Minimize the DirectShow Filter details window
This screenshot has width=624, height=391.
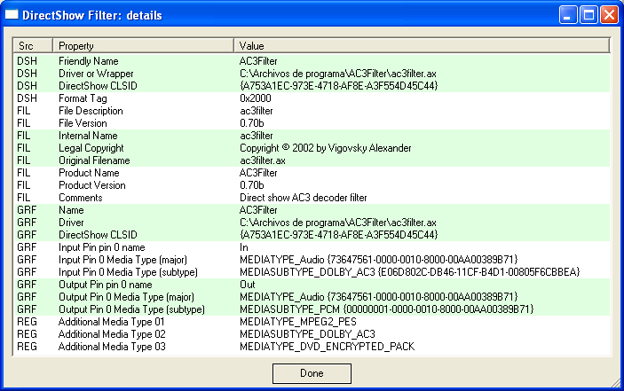(568, 15)
